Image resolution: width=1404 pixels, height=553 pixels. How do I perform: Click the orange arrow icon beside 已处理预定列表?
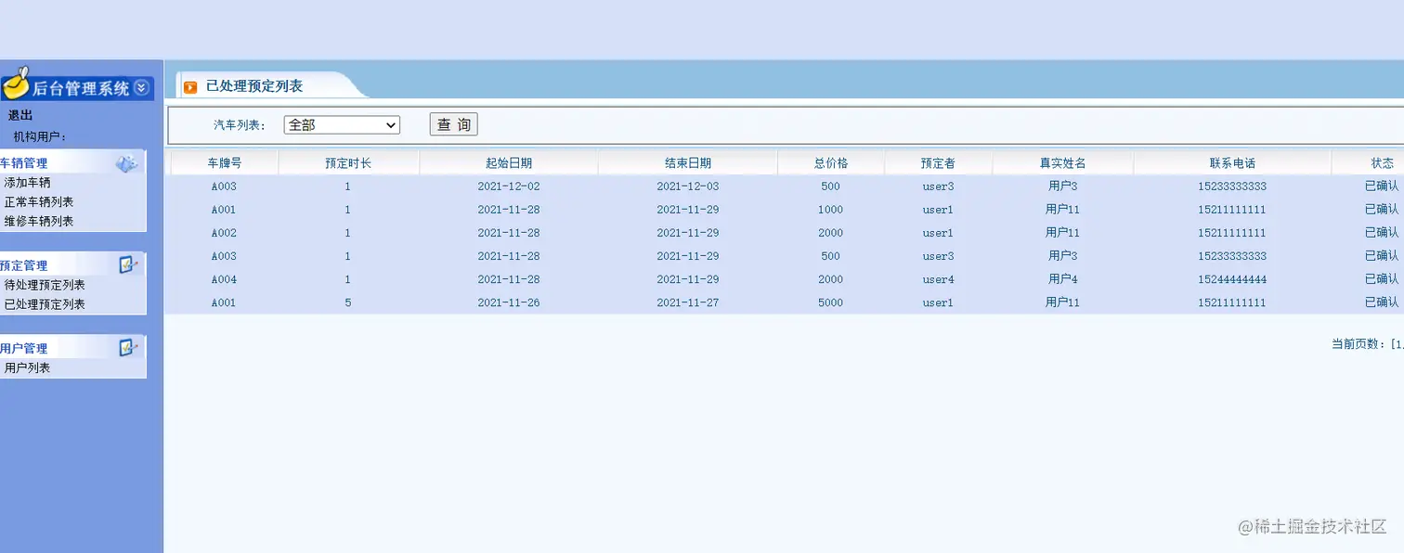point(190,87)
